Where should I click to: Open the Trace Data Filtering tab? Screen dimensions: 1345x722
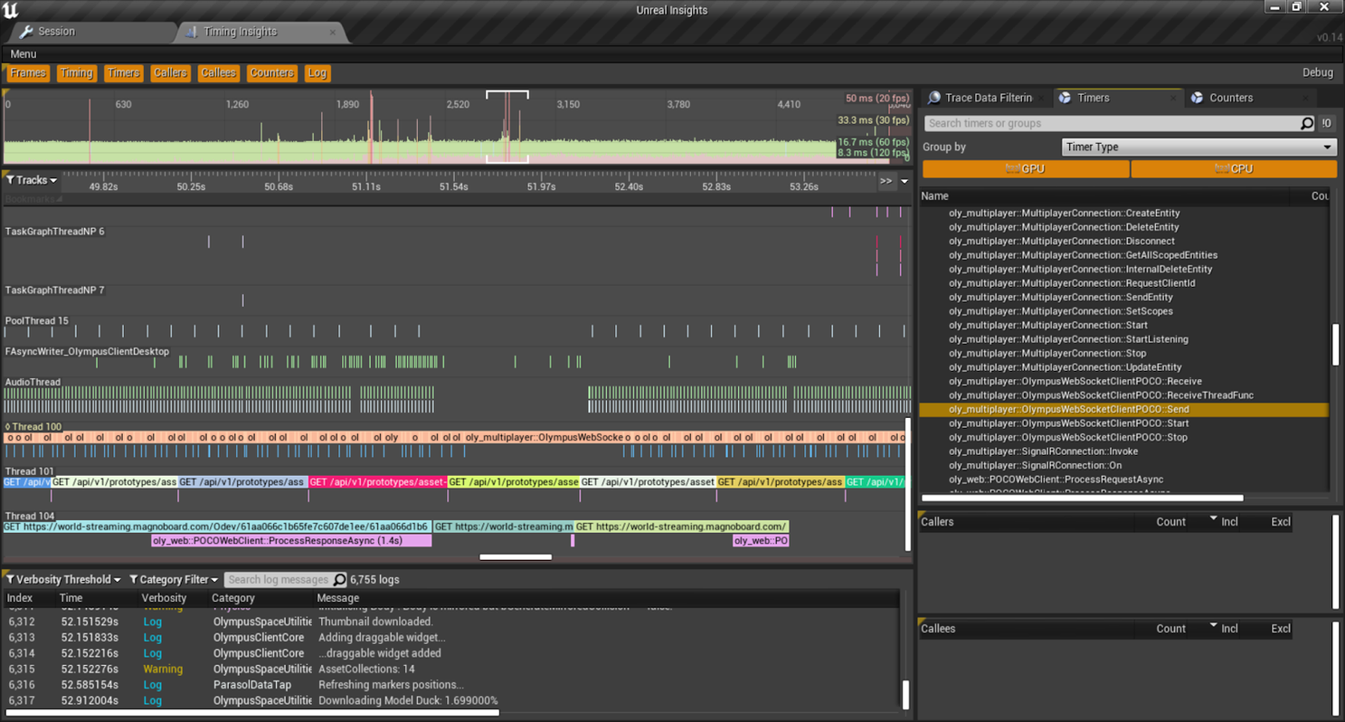986,98
